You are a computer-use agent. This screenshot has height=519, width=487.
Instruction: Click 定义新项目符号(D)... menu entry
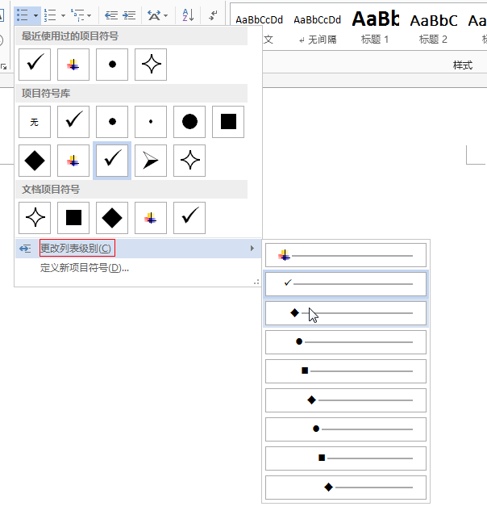pos(138,267)
